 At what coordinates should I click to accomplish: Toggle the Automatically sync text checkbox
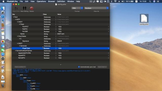[79, 67]
